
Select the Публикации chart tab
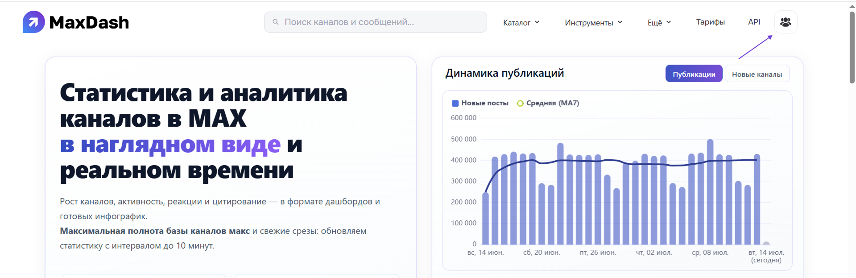pyautogui.click(x=694, y=74)
